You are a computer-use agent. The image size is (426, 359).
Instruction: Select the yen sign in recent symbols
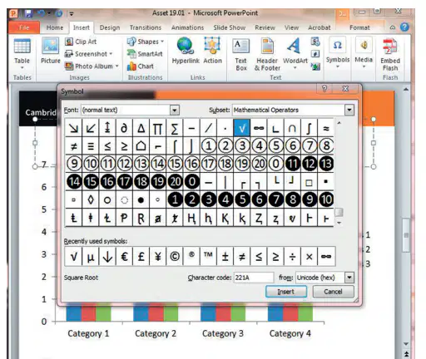coord(157,256)
